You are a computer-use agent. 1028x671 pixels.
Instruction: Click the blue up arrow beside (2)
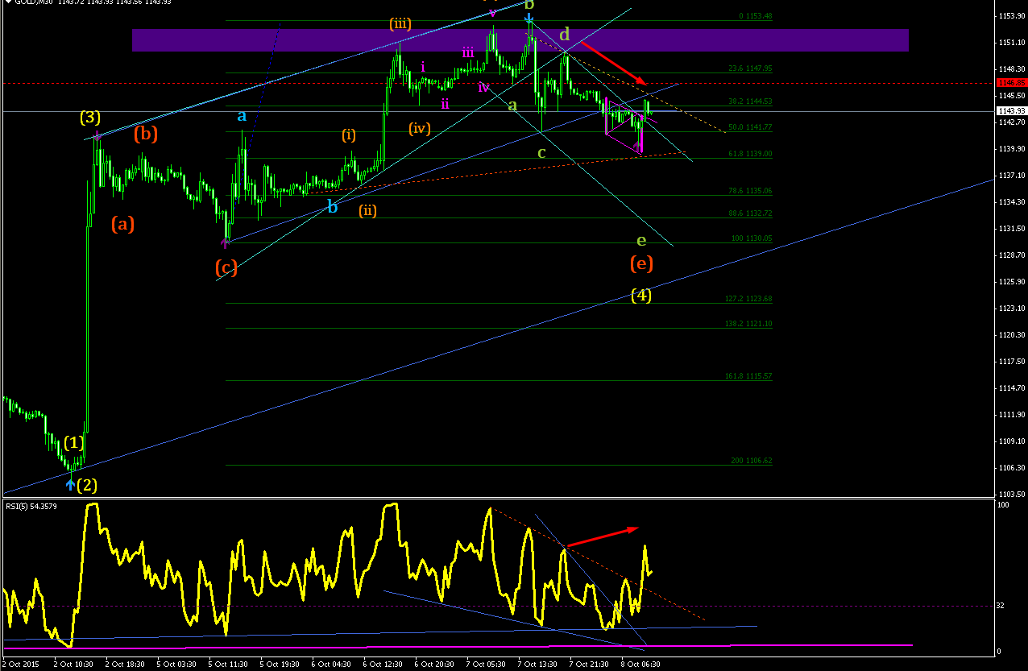[x=71, y=484]
